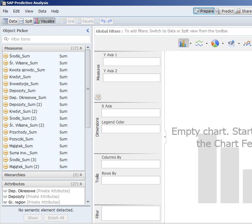This screenshot has width=252, height=224.
Task: Click the SAP Predictive Analysis app icon
Action: [x=3, y=3]
